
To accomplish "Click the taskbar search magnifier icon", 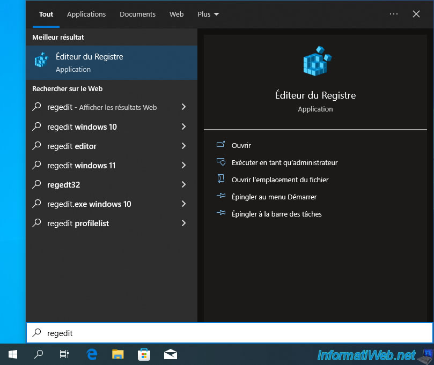I will point(39,354).
